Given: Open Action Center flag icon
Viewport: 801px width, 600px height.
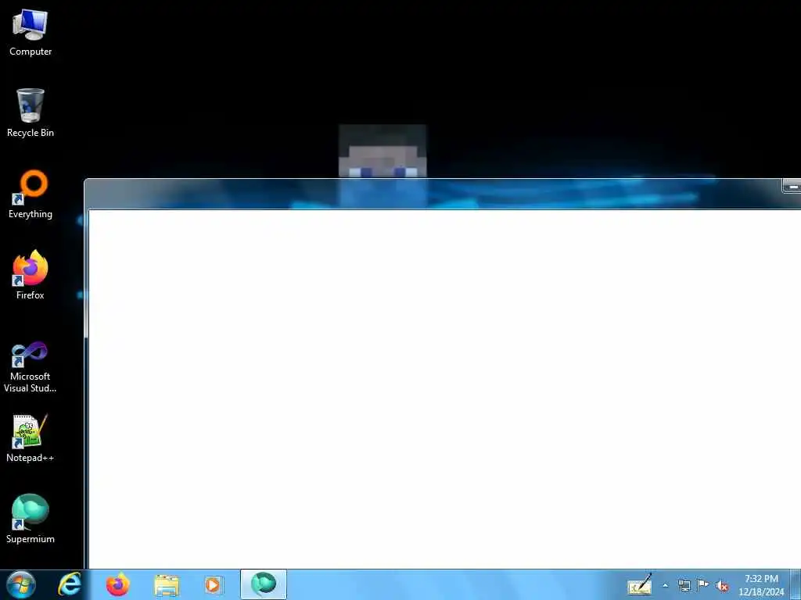Looking at the screenshot, I should (703, 584).
